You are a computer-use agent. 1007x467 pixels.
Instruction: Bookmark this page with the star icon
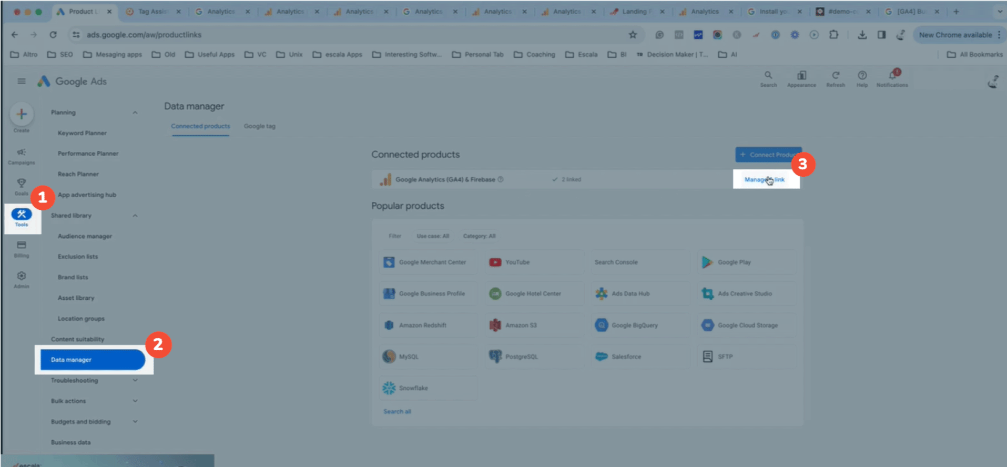coord(633,35)
